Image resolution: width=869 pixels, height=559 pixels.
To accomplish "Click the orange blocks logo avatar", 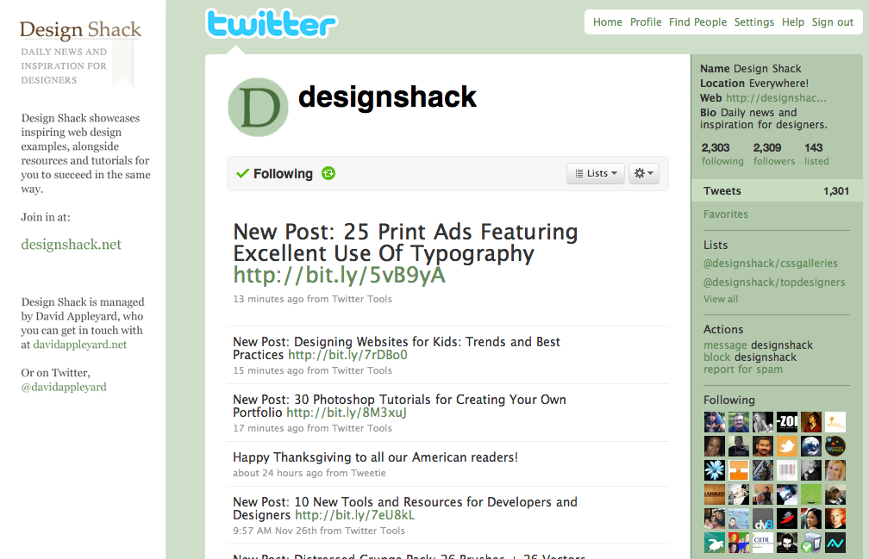I will [x=739, y=470].
